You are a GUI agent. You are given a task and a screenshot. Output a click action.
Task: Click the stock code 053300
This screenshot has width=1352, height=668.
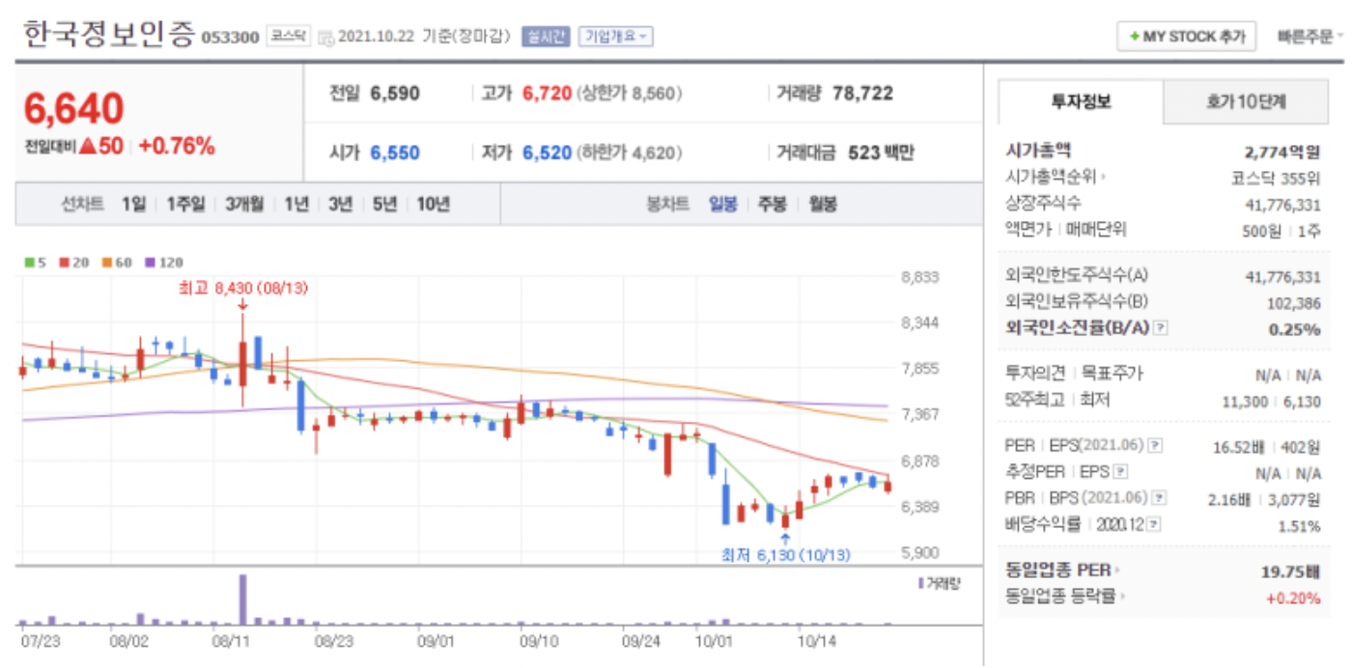pyautogui.click(x=230, y=38)
